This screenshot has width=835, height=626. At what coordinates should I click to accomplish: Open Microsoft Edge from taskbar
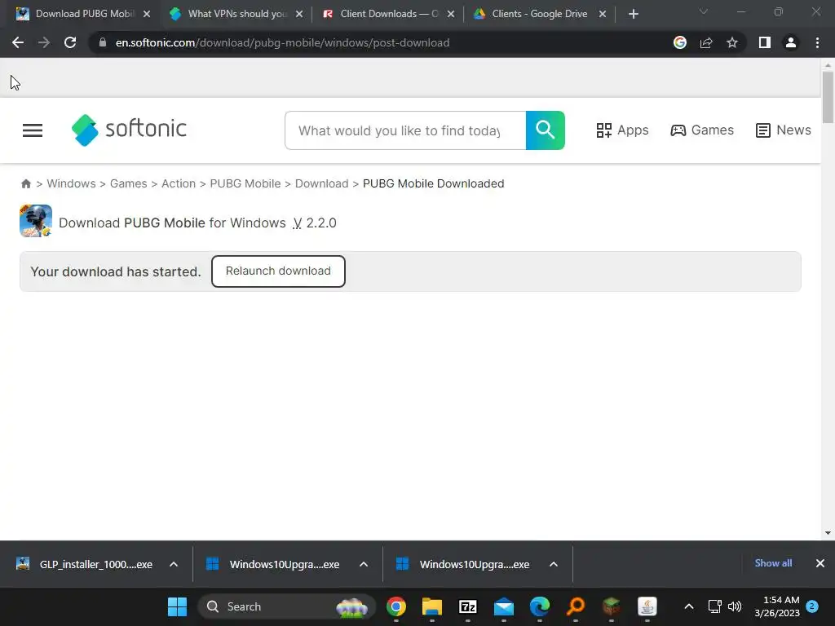point(540,606)
